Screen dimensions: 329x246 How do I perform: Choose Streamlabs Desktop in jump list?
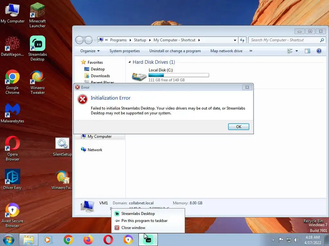[148, 214]
